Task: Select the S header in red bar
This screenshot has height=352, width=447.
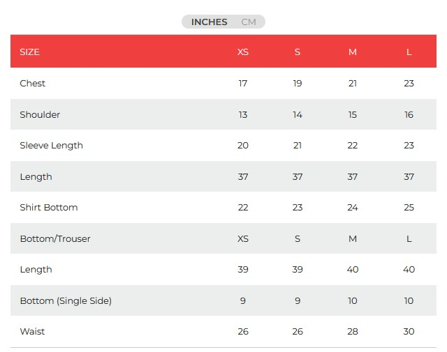Action: point(298,52)
